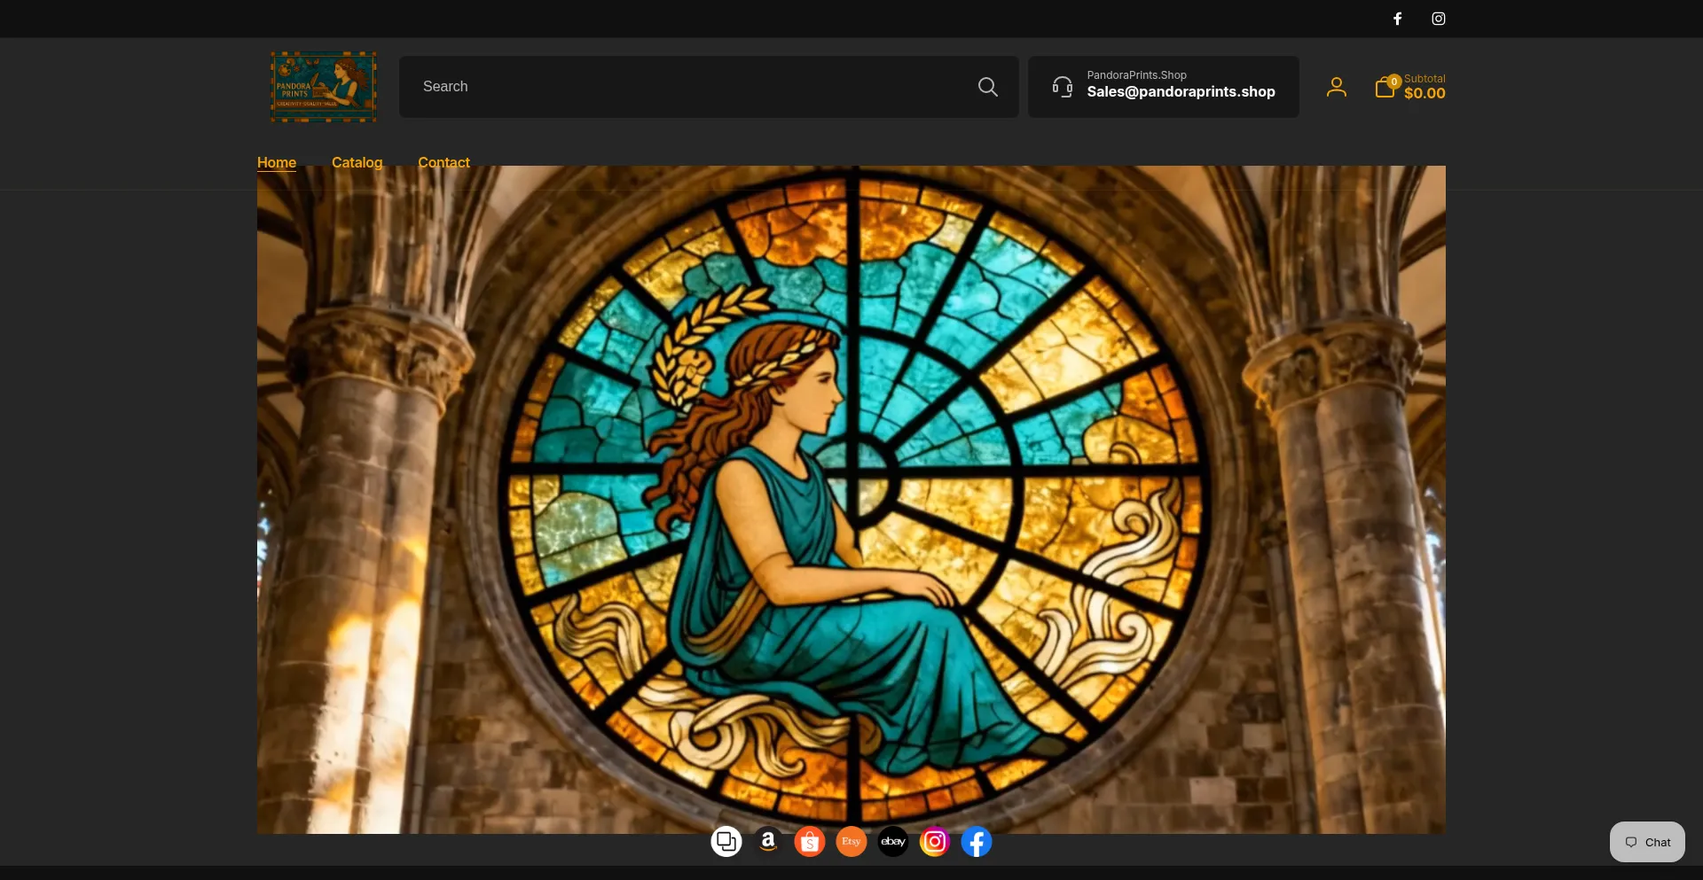Visit the Etsy shop icon
This screenshot has width=1703, height=880.
[x=851, y=841]
